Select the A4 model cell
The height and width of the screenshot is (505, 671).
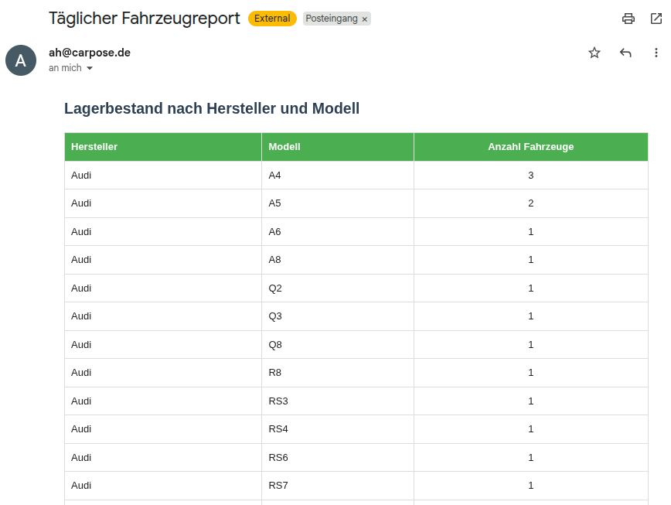(275, 176)
